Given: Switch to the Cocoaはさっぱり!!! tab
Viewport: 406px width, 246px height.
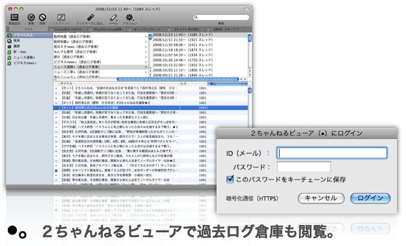Looking at the screenshot, I should 68,29.
